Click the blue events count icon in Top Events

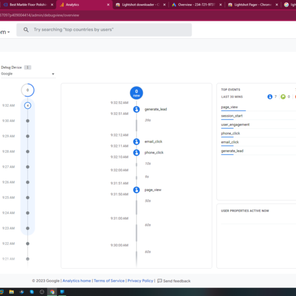(x=270, y=97)
